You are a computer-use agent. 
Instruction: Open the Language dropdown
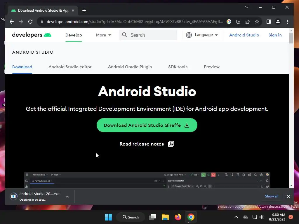[202, 35]
